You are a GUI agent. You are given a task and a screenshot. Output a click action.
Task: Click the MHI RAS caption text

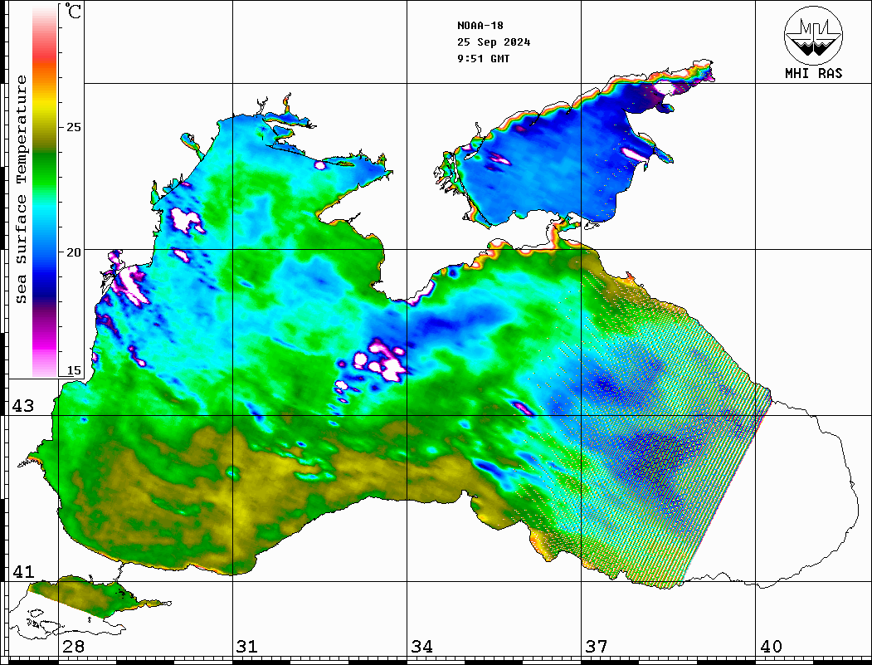pyautogui.click(x=814, y=73)
